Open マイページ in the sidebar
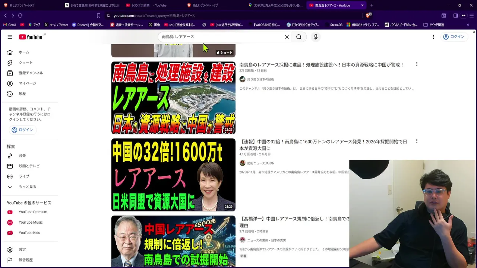 point(27,83)
